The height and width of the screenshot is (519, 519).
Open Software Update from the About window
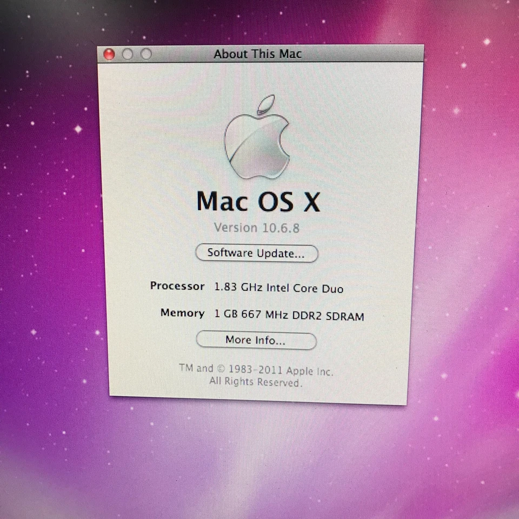click(x=256, y=253)
